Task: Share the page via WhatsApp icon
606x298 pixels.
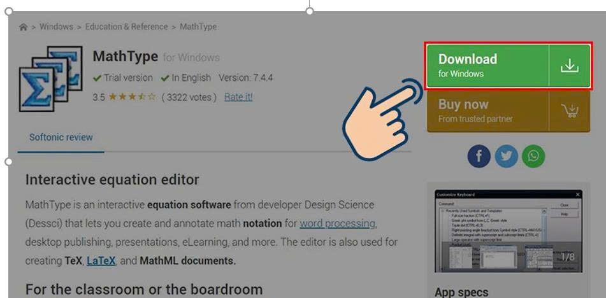Action: click(x=534, y=156)
